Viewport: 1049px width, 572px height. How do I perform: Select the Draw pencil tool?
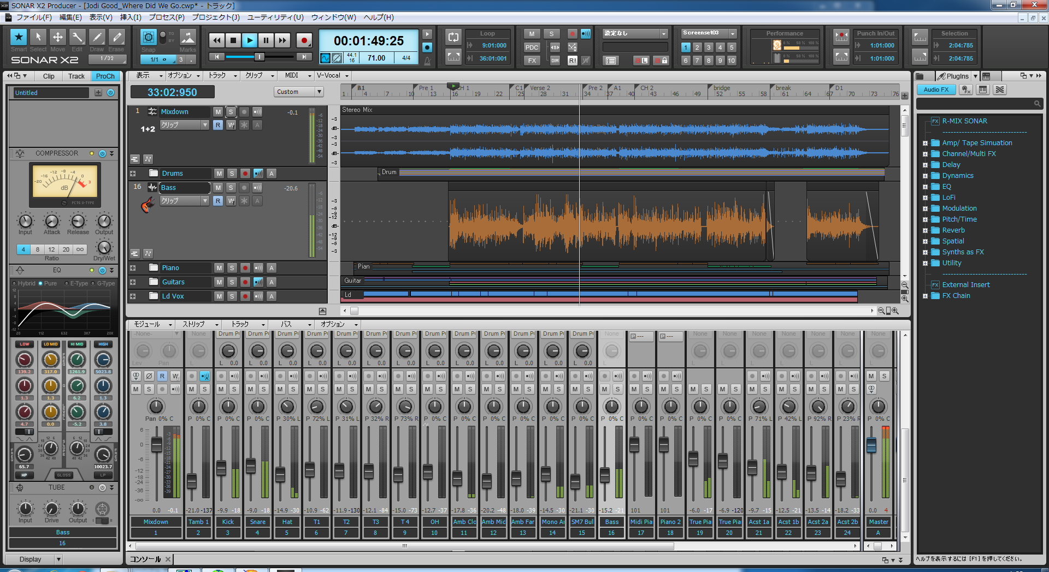pyautogui.click(x=97, y=37)
